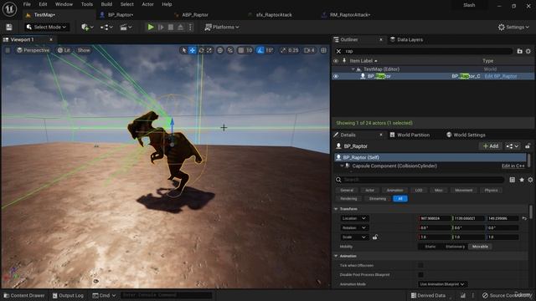Image resolution: width=536 pixels, height=301 pixels.
Task: Click the Skip frame playback button
Action: point(161,27)
